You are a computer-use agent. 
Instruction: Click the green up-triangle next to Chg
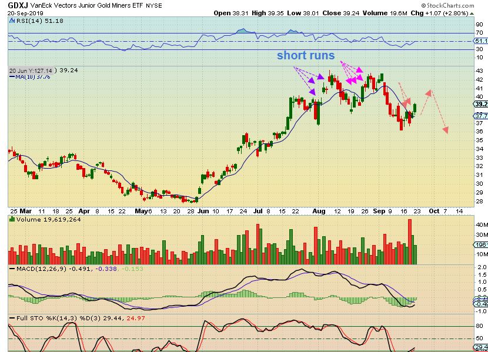pos(472,14)
